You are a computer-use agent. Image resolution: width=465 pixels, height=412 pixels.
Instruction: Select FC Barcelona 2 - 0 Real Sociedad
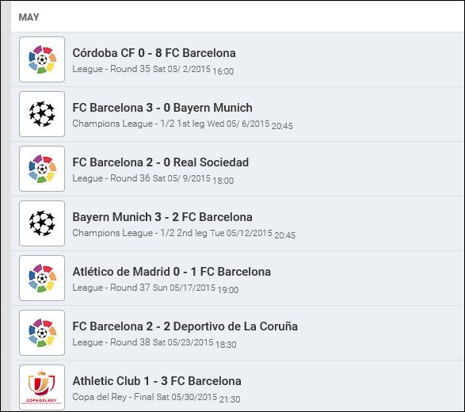tap(161, 162)
